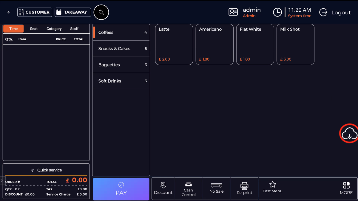Select the TAKEAWAY button
This screenshot has height=201, width=358.
click(x=73, y=12)
